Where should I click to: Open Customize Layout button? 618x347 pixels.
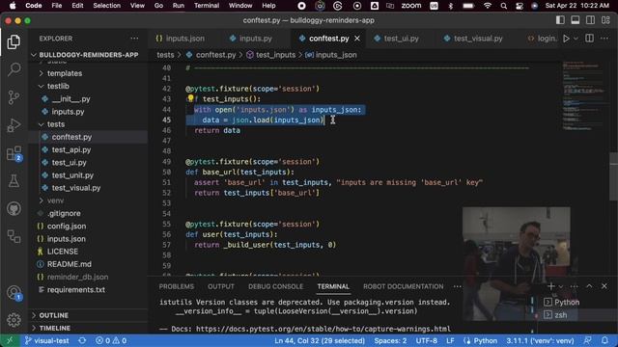pyautogui.click(x=605, y=20)
